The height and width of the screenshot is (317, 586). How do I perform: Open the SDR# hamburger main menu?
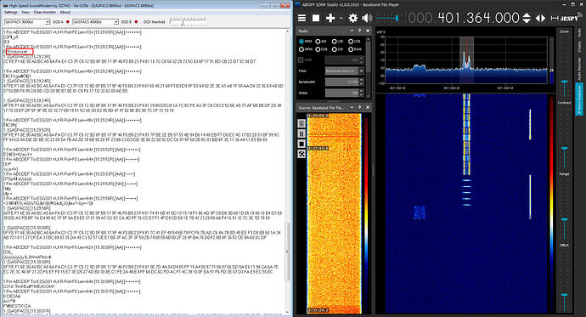[x=301, y=18]
